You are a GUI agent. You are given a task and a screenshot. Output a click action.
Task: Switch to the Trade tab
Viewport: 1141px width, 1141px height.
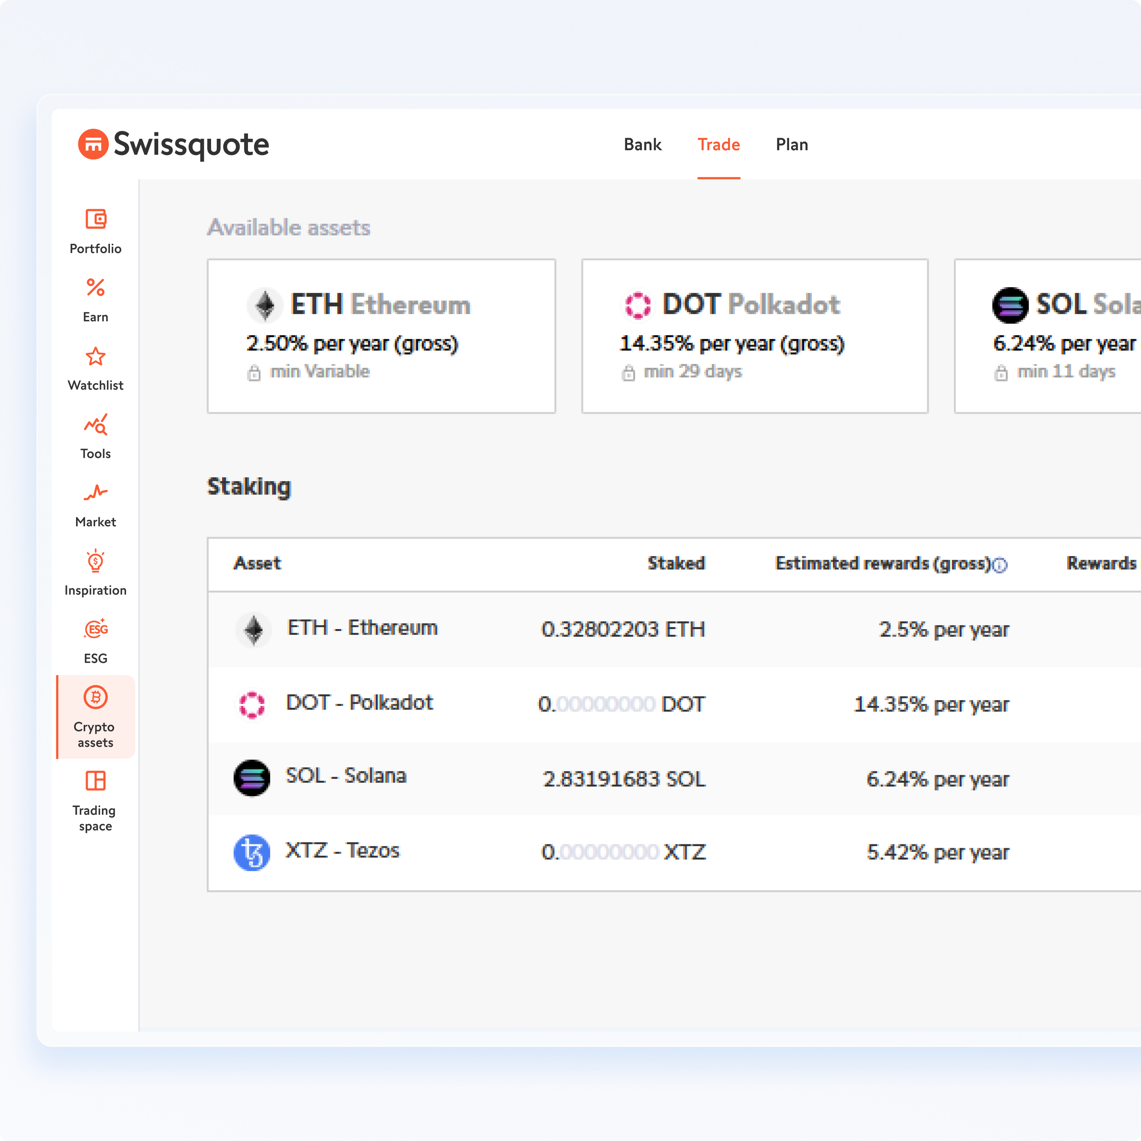pos(718,144)
